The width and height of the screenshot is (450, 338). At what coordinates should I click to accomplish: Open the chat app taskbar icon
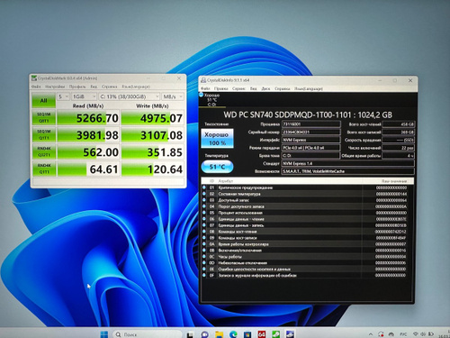click(x=205, y=334)
